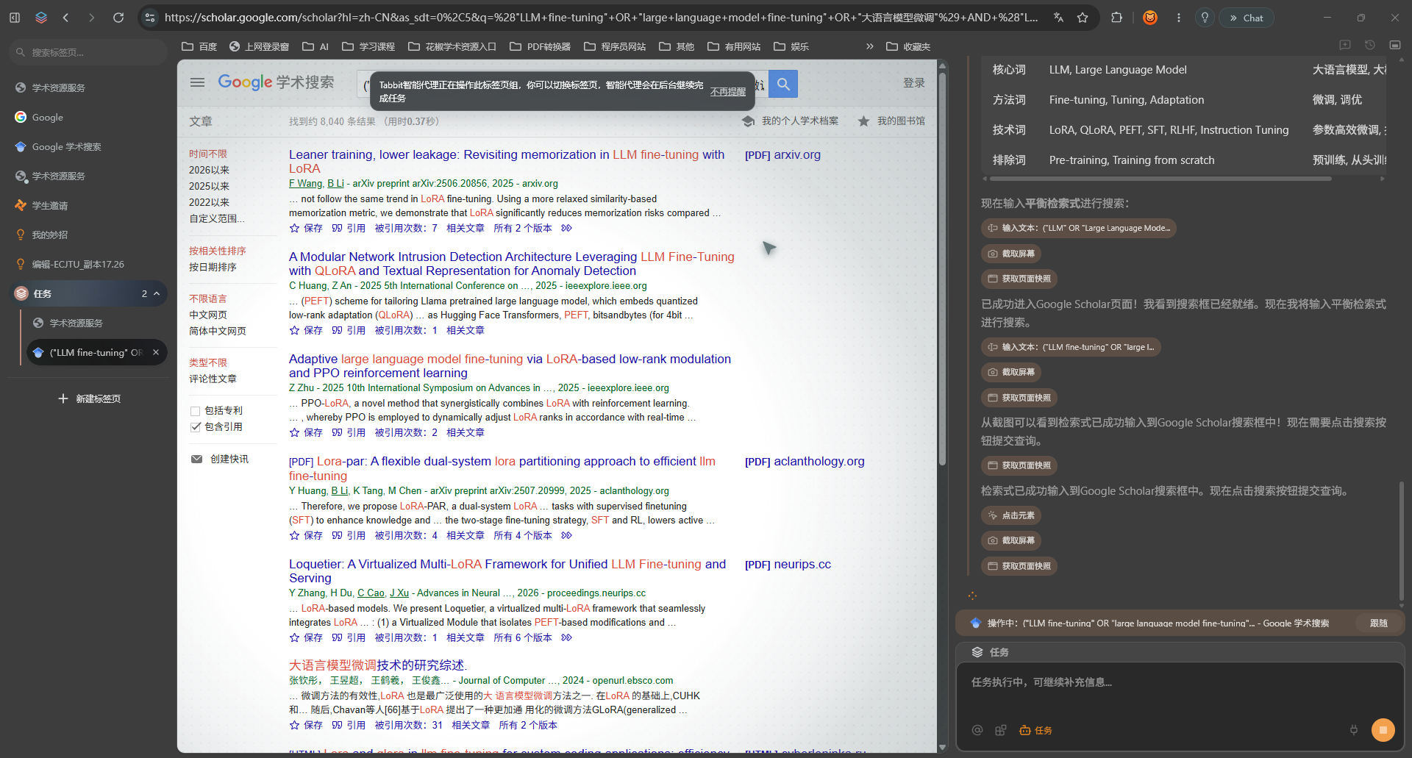This screenshot has height=758, width=1412.
Task: Click 不再提醒 in the Tabbit notification
Action: coord(727,92)
